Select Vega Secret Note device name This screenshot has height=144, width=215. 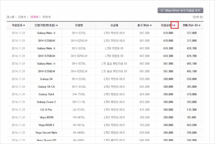[46, 132]
